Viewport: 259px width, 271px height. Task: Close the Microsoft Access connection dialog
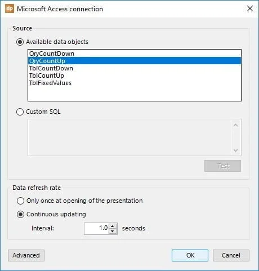(x=250, y=8)
